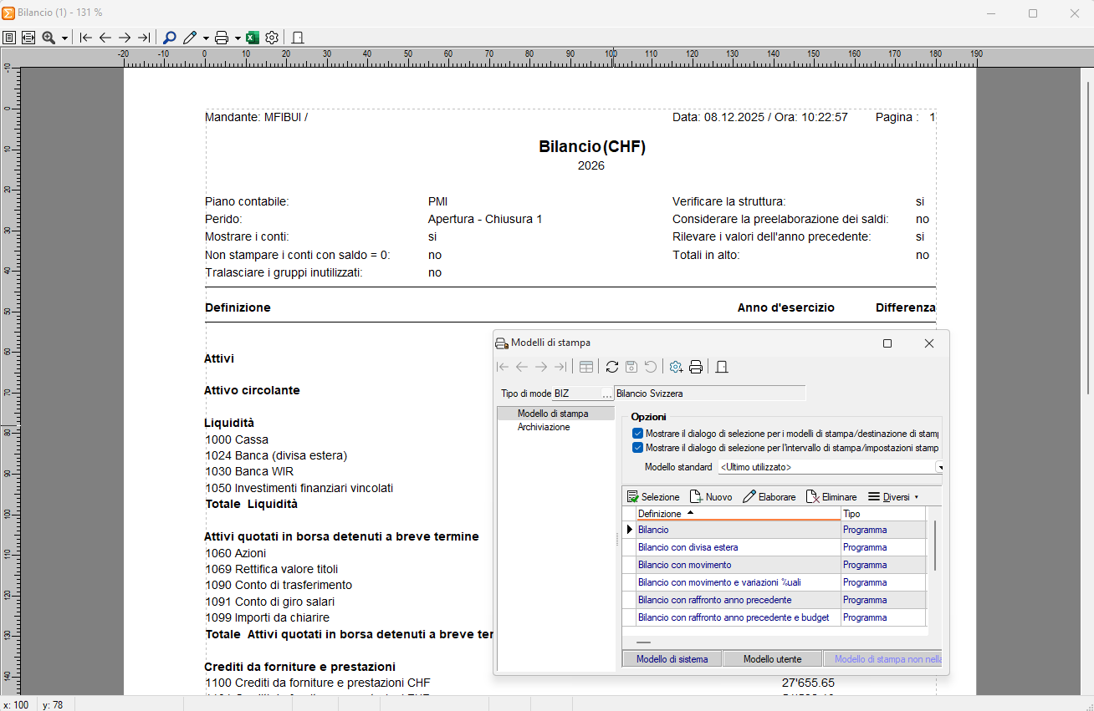
Task: Click the table view icon in dialog
Action: point(587,367)
